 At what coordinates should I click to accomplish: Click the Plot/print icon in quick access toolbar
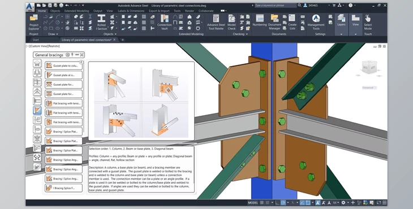tap(61, 5)
